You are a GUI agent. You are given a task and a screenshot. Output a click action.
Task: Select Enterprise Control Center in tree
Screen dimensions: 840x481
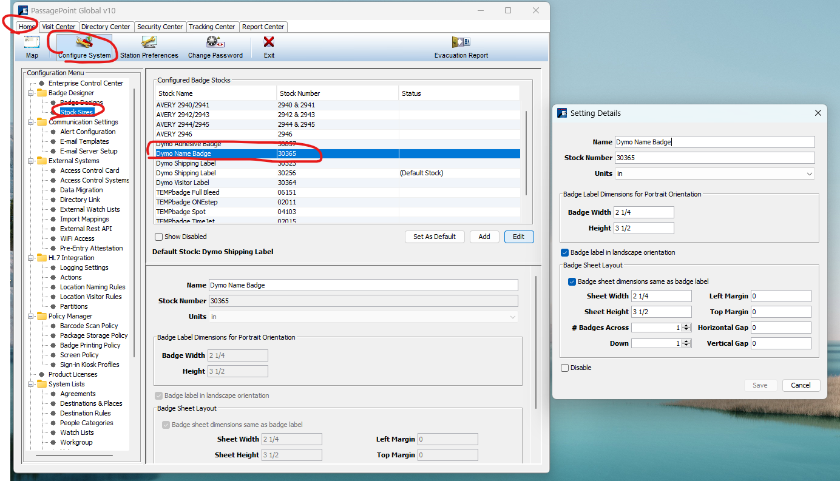coord(86,83)
